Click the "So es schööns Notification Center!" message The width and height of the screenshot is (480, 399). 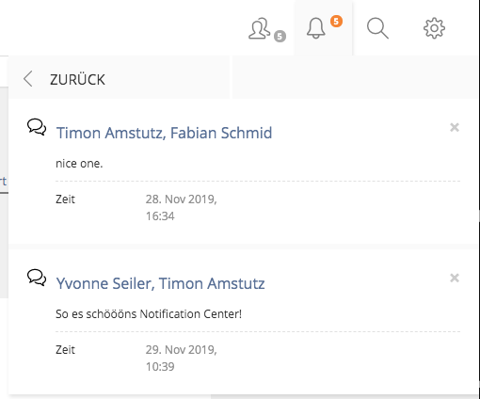tap(149, 314)
